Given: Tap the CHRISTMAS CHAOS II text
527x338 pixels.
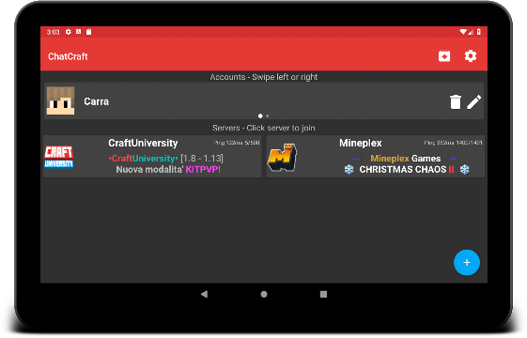Looking at the screenshot, I should click(x=407, y=169).
